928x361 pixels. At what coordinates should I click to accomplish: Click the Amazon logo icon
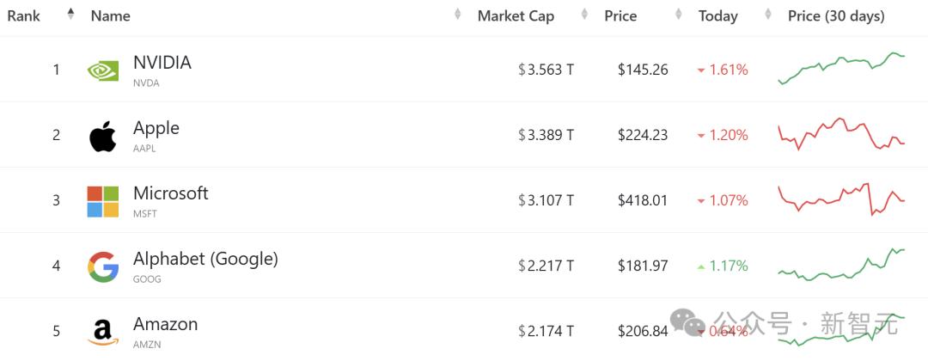coord(103,332)
